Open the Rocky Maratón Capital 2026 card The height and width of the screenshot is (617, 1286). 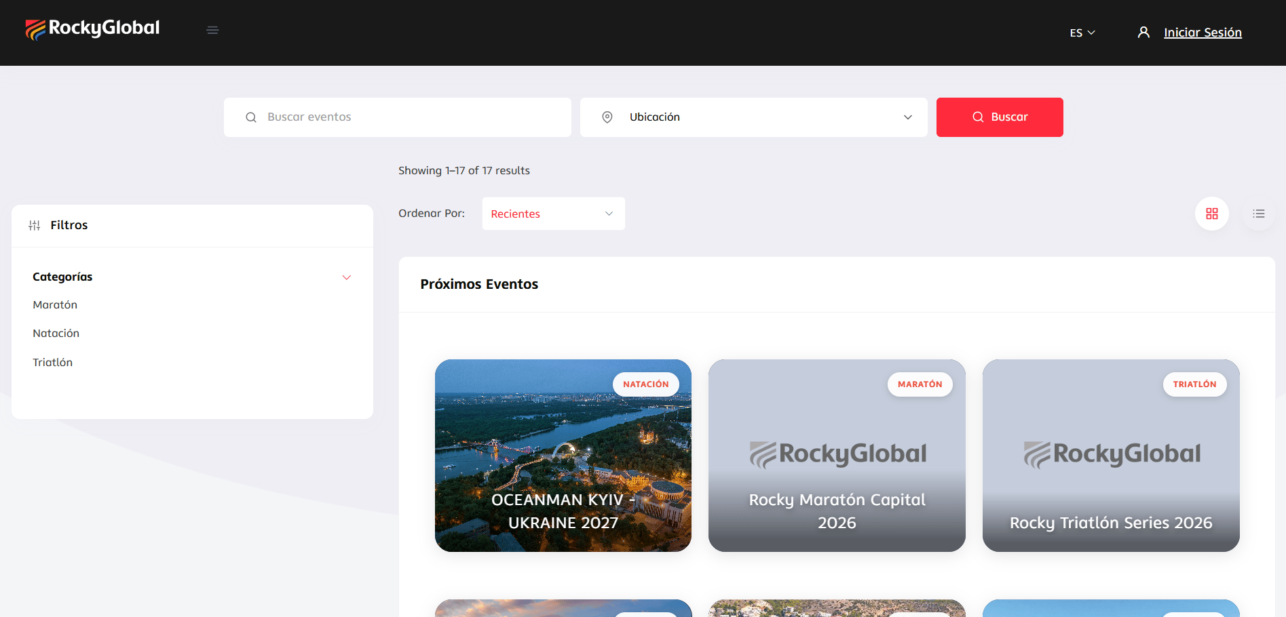[x=837, y=456]
